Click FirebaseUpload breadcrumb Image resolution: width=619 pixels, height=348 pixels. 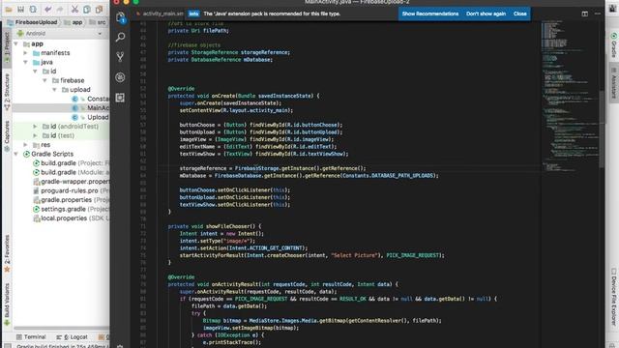(32, 22)
